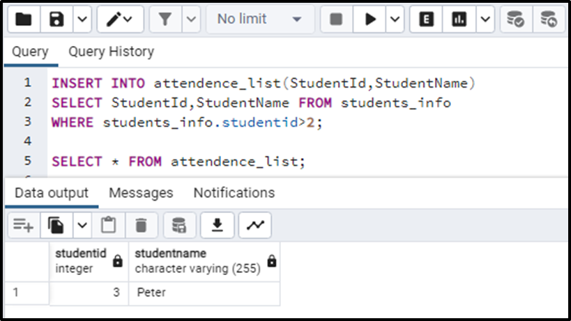Open the No limit rows dropdown
Image resolution: width=571 pixels, height=321 pixels.
[259, 20]
